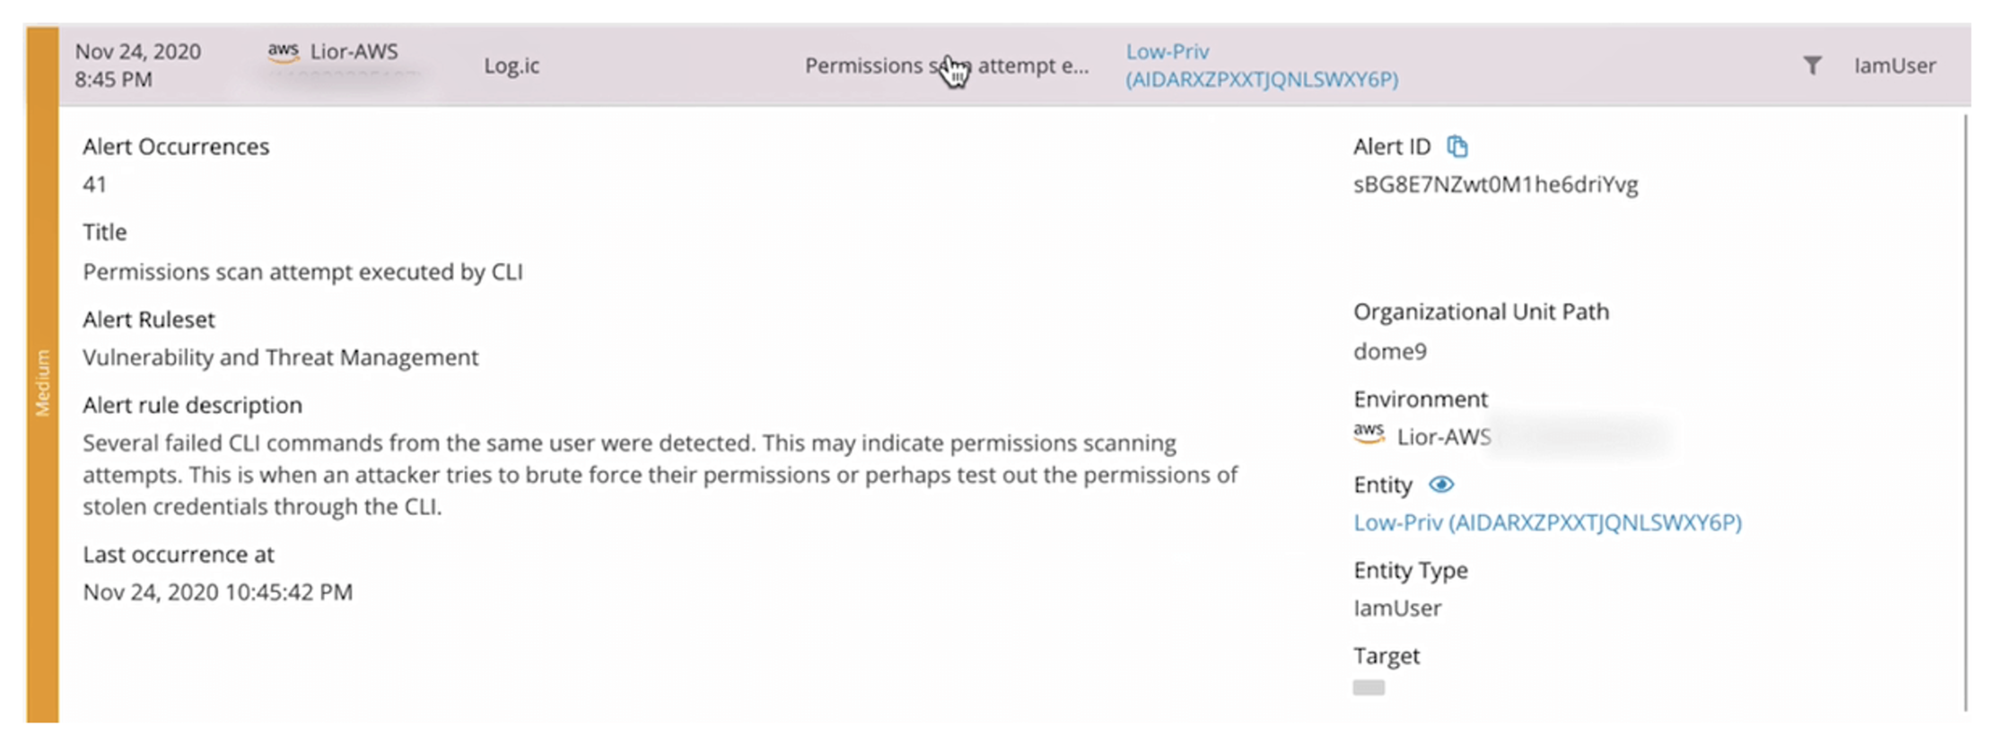Screen dimensions: 2003x744
Task: Click the truncated Permissions scan attempt title
Action: (x=947, y=66)
